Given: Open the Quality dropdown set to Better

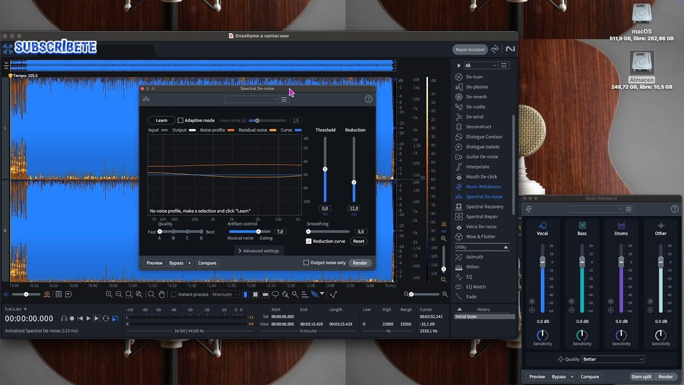Looking at the screenshot, I should click(x=613, y=359).
